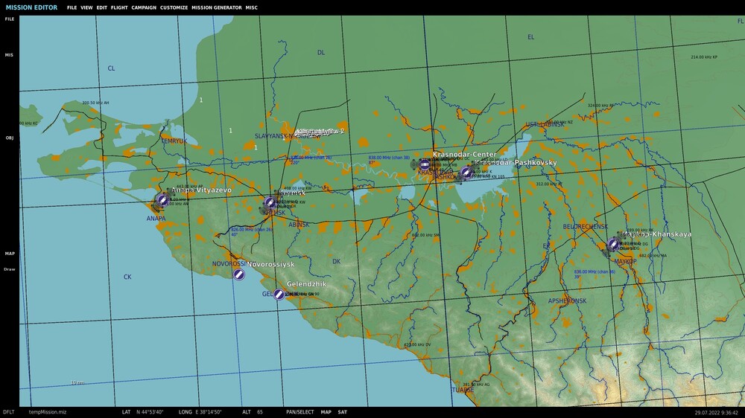Expand the CUSTOMIZE menu

tap(174, 7)
